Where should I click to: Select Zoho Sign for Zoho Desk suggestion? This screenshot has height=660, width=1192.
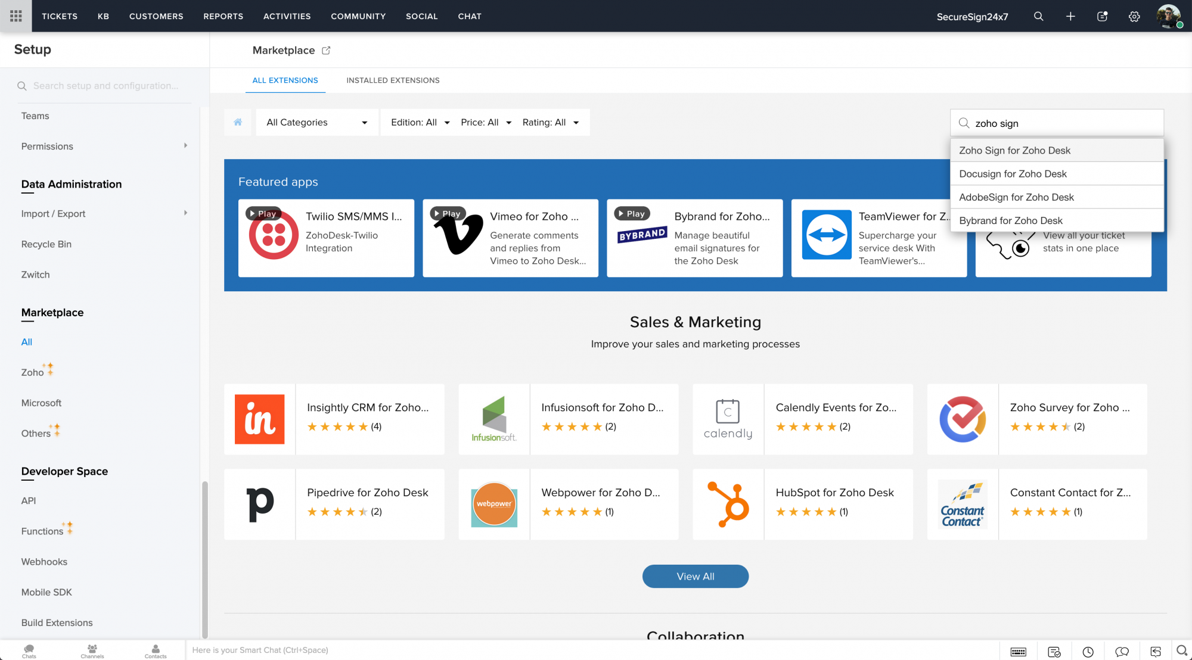click(1014, 151)
